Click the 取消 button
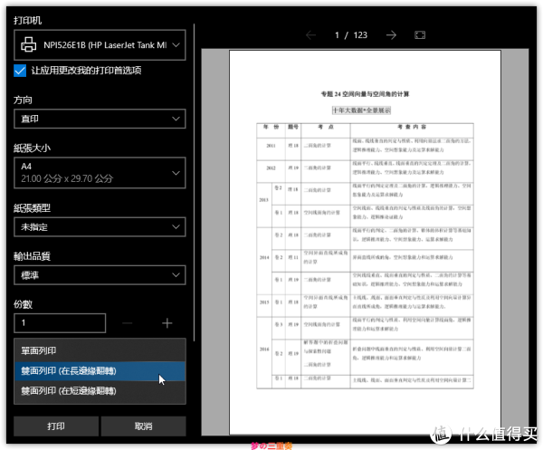Image resolution: width=543 pixels, height=450 pixels. (x=143, y=426)
